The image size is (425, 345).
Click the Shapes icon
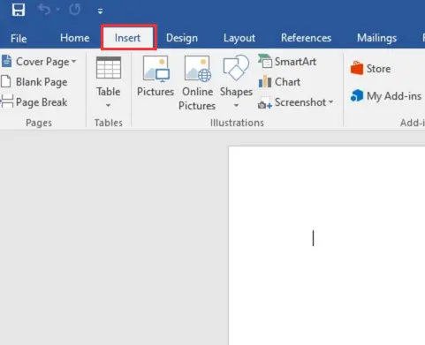click(x=236, y=68)
